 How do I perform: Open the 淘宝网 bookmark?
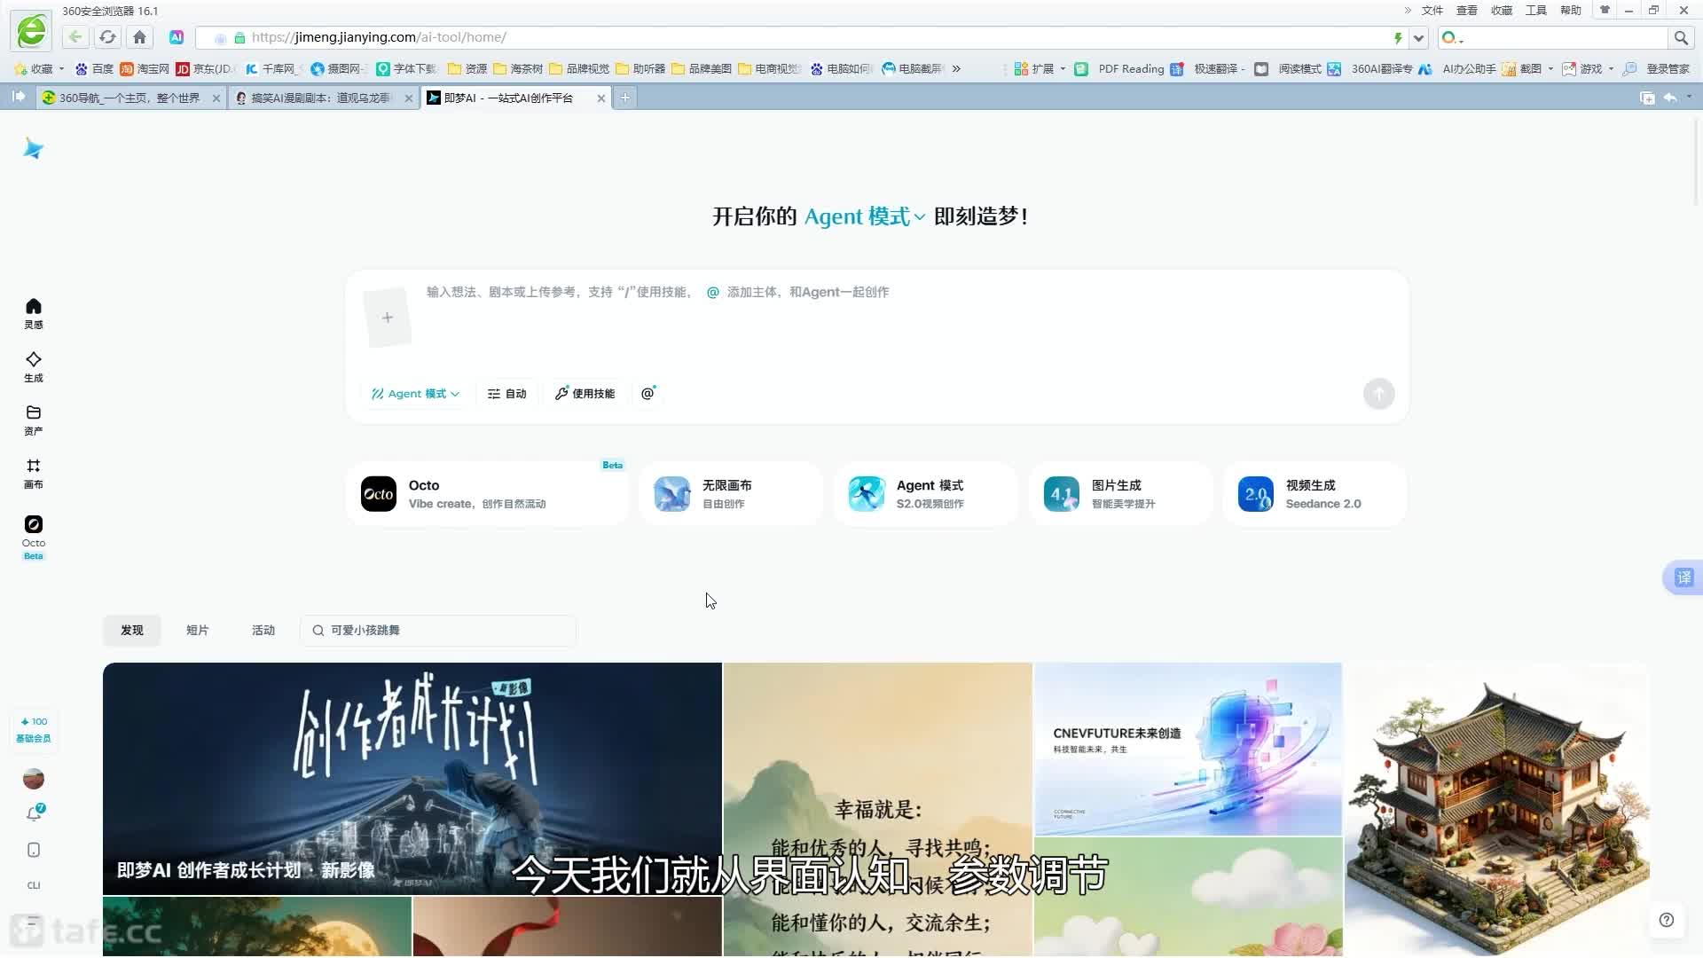[145, 68]
